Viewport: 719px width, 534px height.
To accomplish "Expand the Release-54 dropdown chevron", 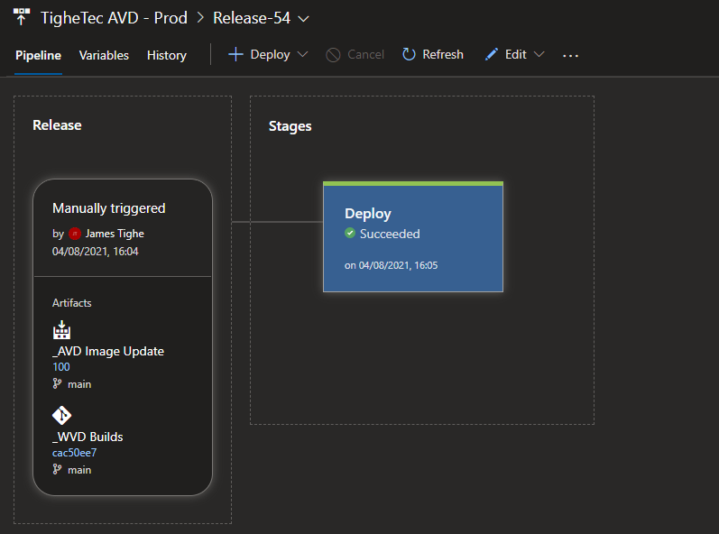I will (303, 18).
